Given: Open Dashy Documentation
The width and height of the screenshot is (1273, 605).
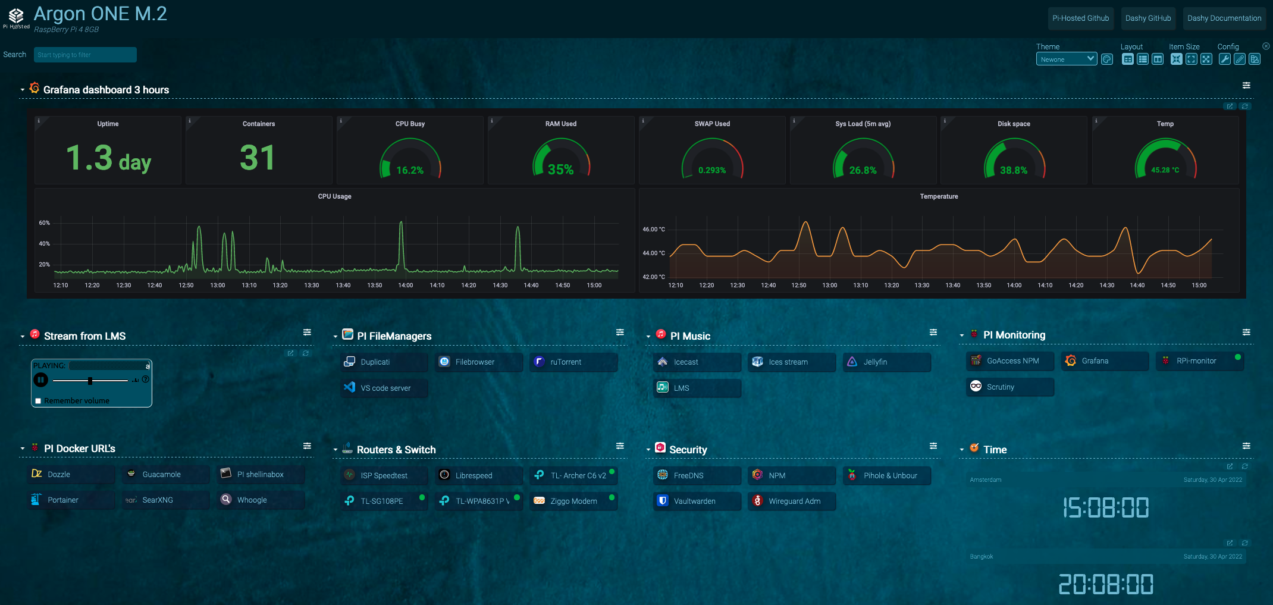Looking at the screenshot, I should (1224, 18).
